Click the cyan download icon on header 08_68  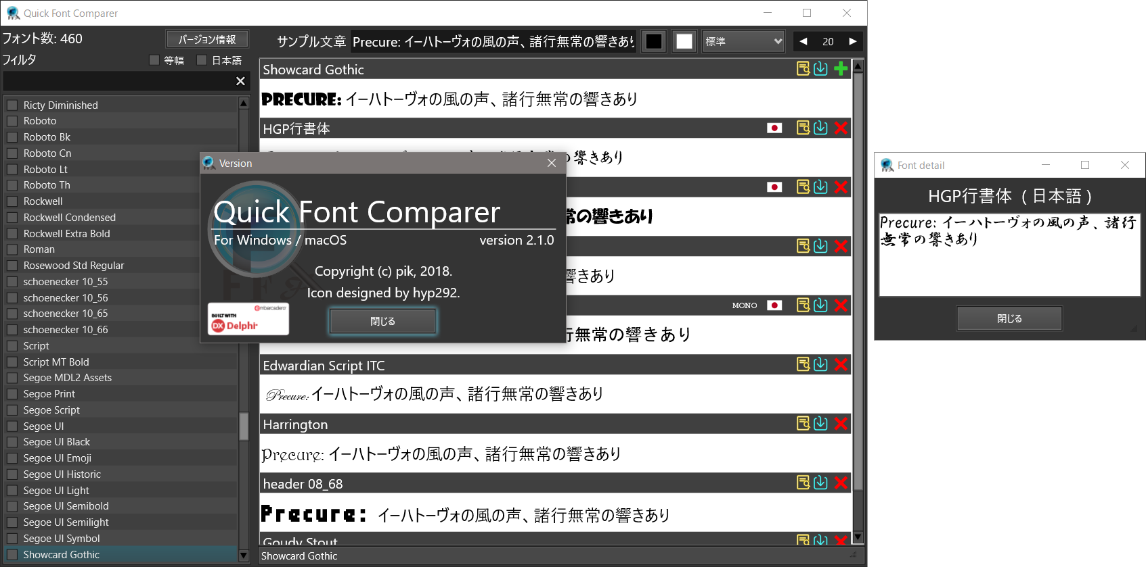click(820, 483)
